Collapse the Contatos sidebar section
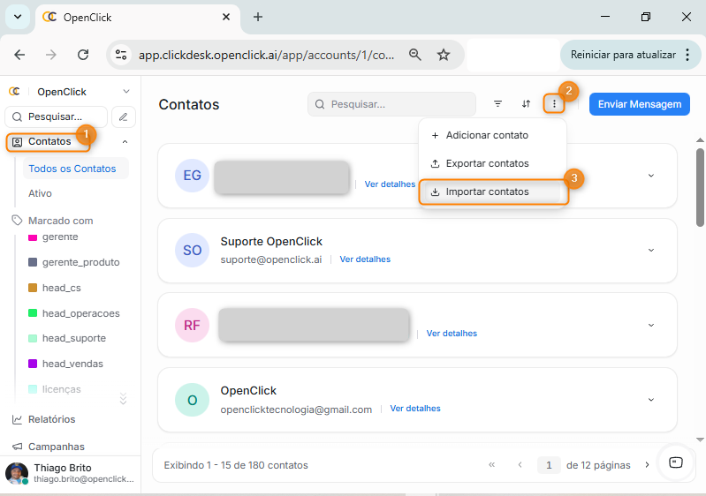Image resolution: width=706 pixels, height=496 pixels. [x=125, y=141]
